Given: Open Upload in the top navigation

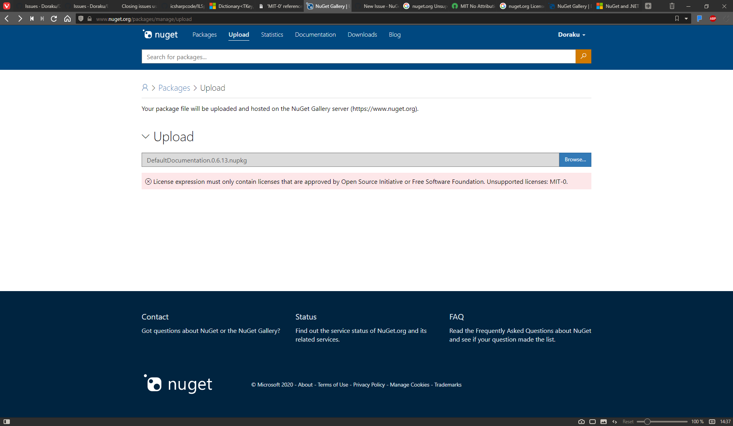Looking at the screenshot, I should click(239, 35).
